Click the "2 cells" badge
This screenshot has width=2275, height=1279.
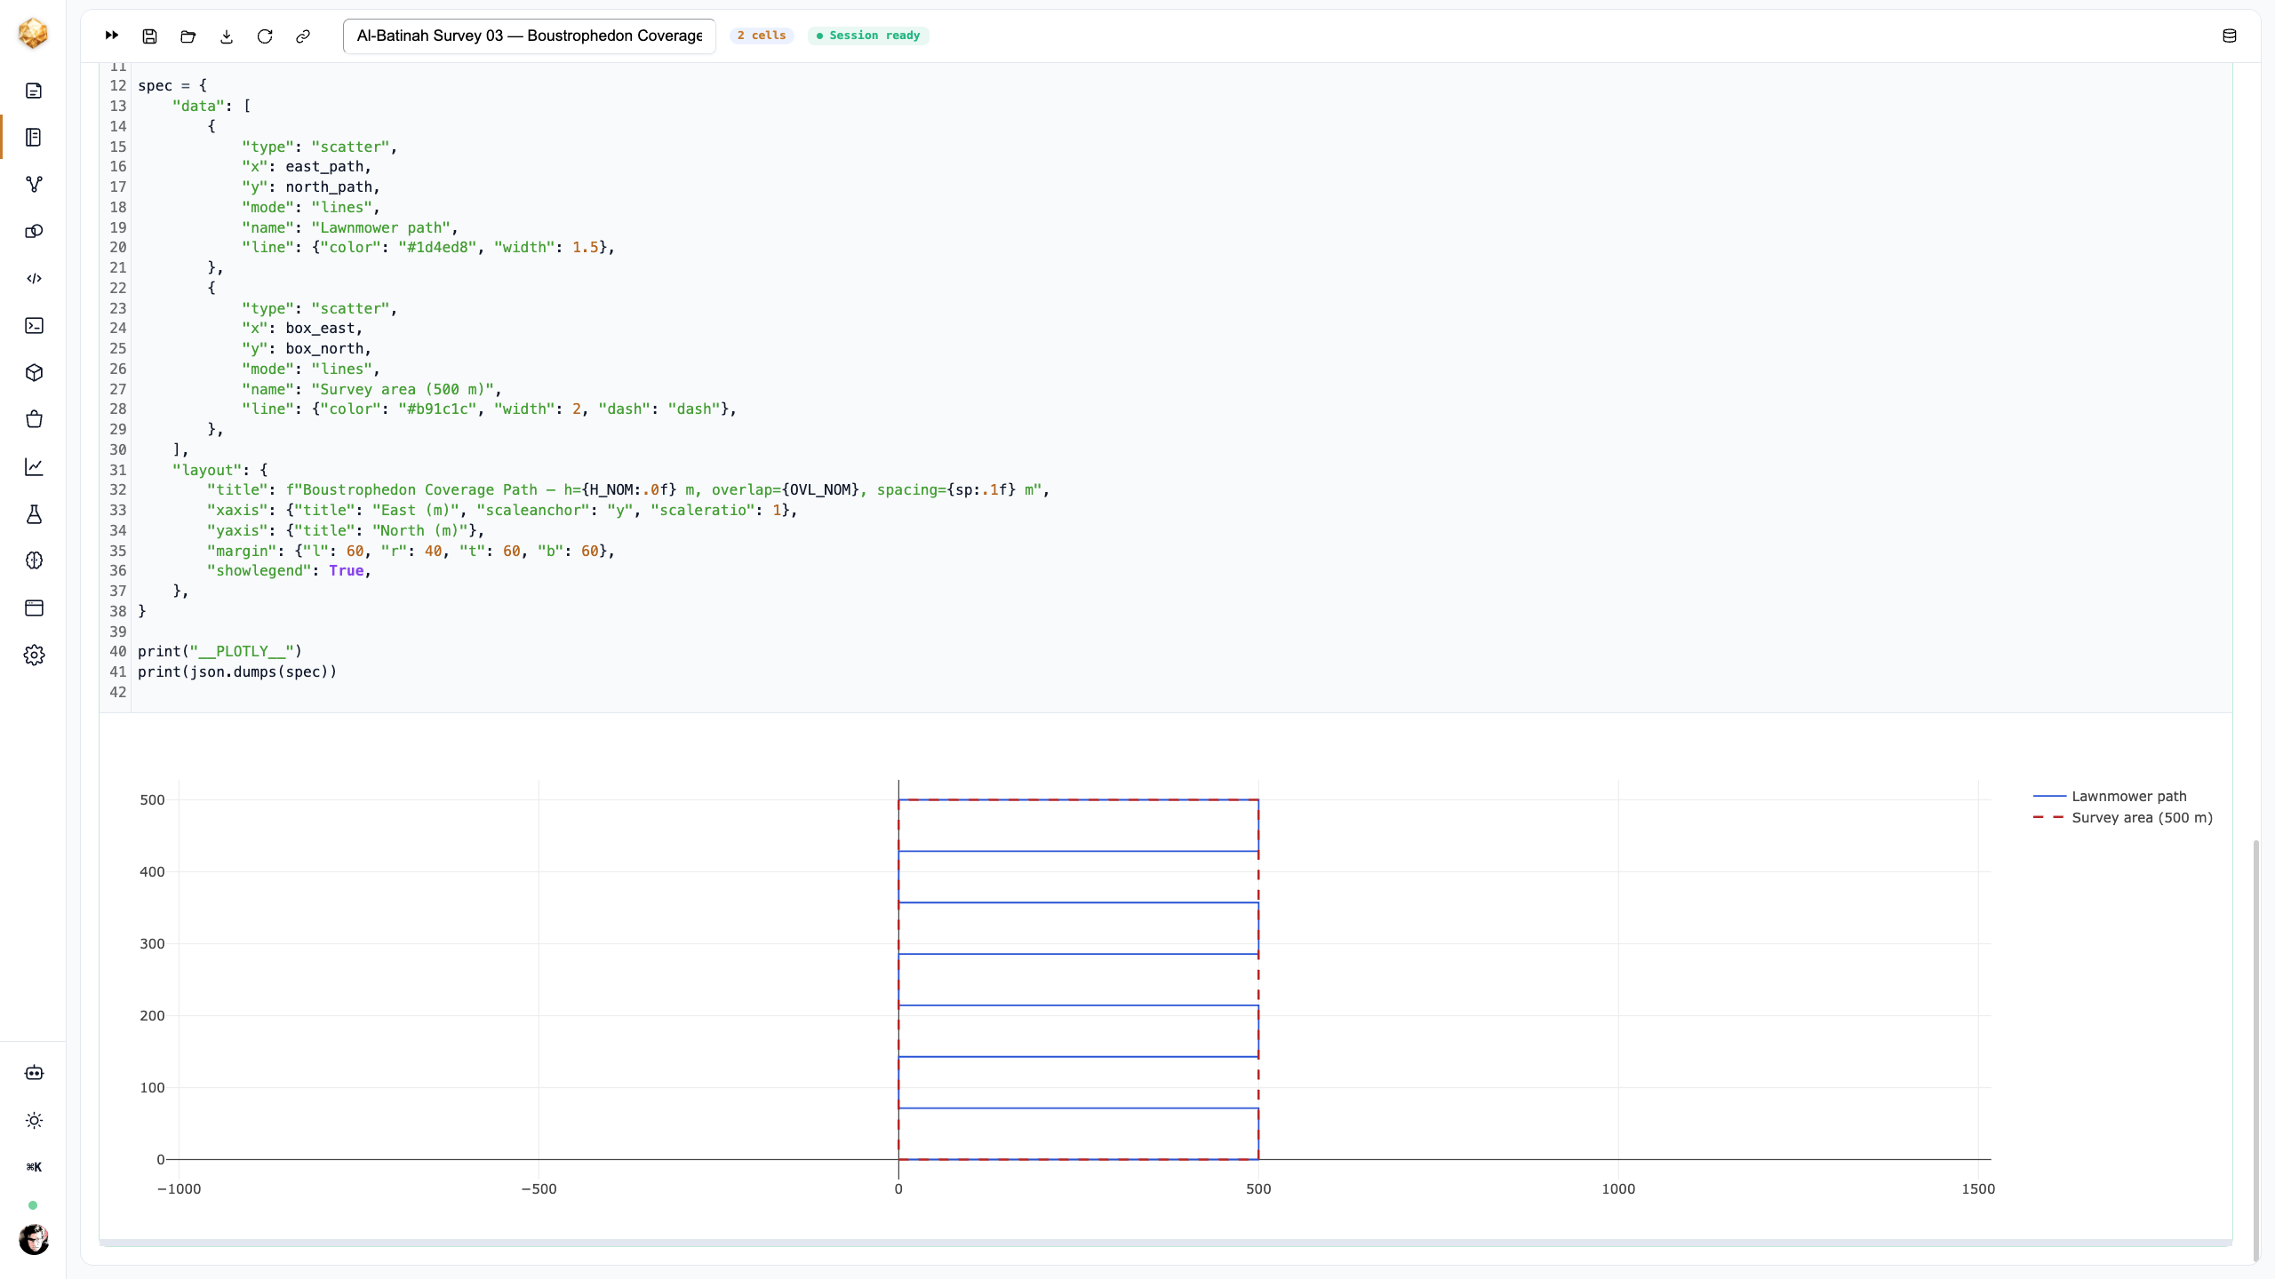[762, 36]
